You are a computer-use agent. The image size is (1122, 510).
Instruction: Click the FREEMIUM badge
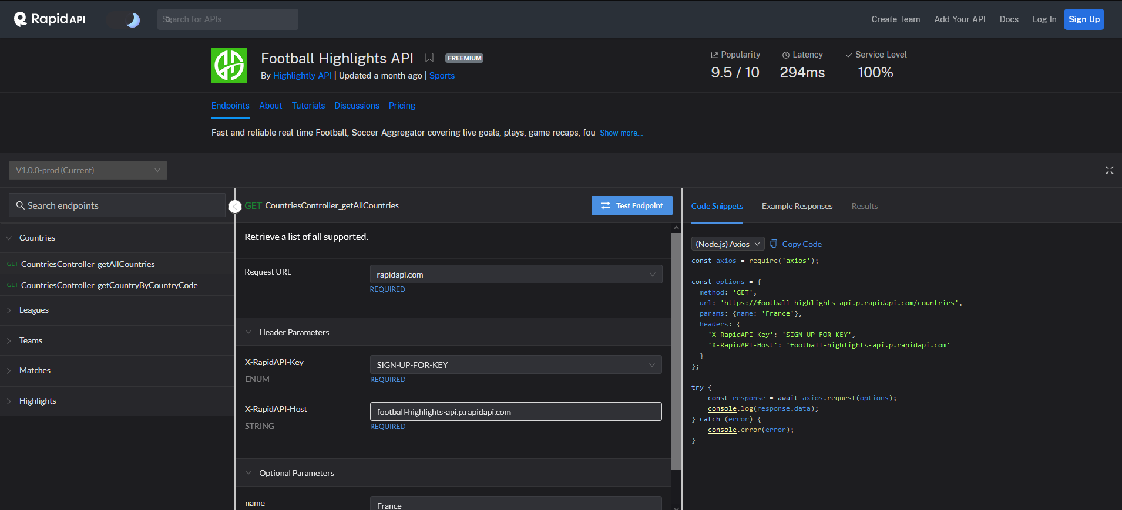[x=464, y=58]
